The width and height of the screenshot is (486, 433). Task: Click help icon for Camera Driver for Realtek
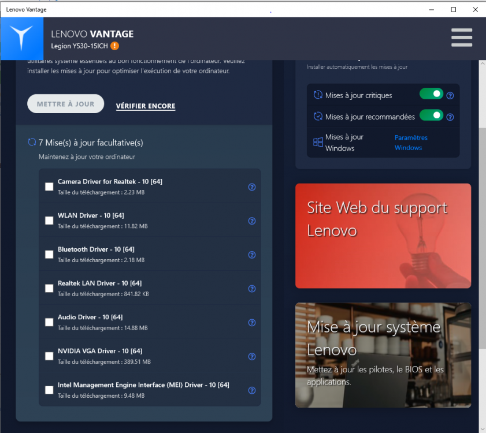(x=252, y=187)
